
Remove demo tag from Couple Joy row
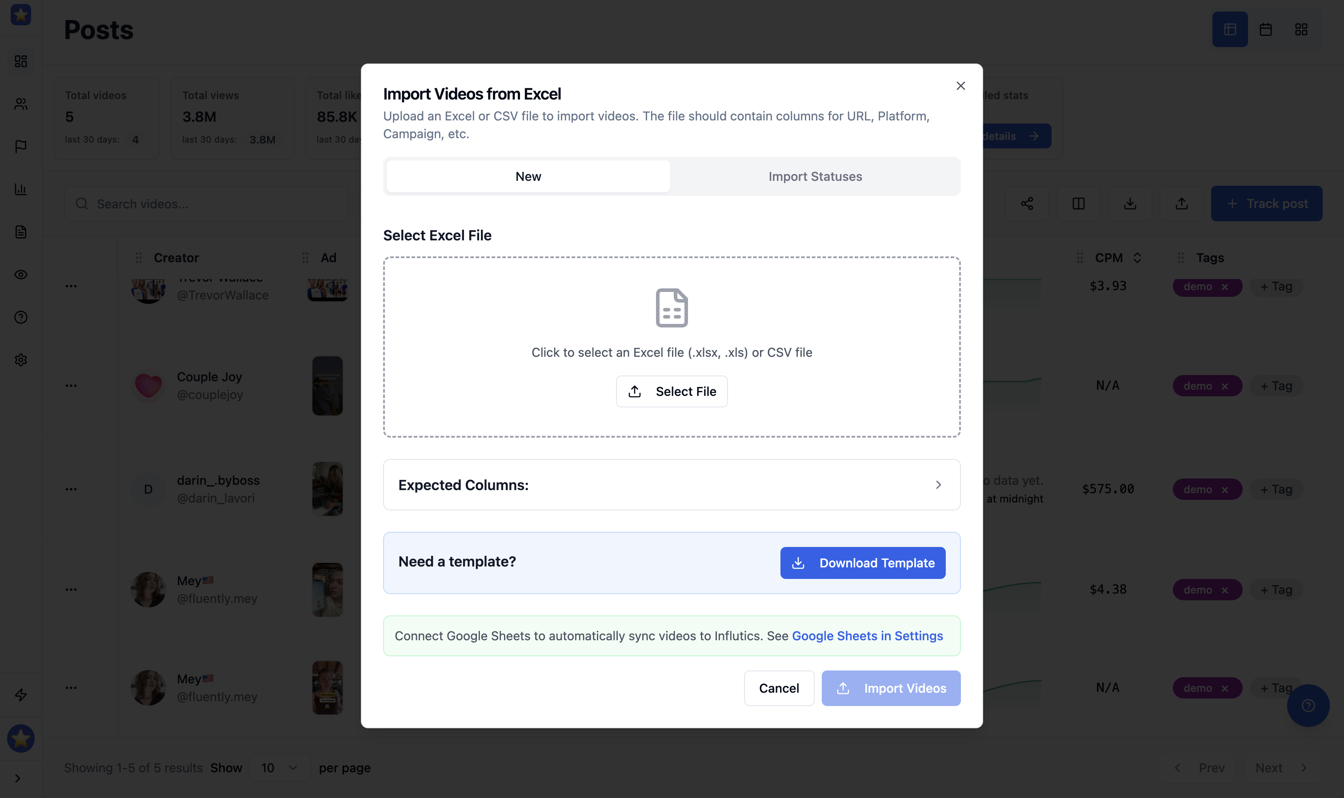coord(1224,386)
